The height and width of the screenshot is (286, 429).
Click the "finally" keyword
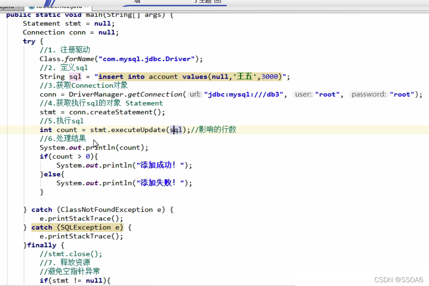tap(42, 245)
